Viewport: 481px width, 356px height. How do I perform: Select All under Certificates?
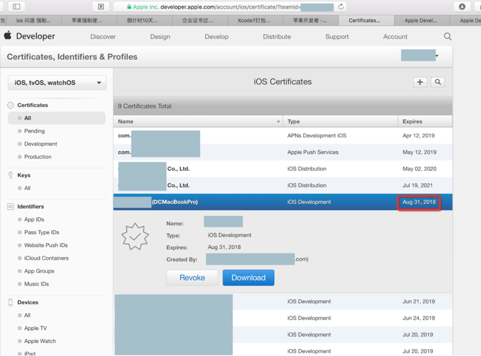coord(57,118)
